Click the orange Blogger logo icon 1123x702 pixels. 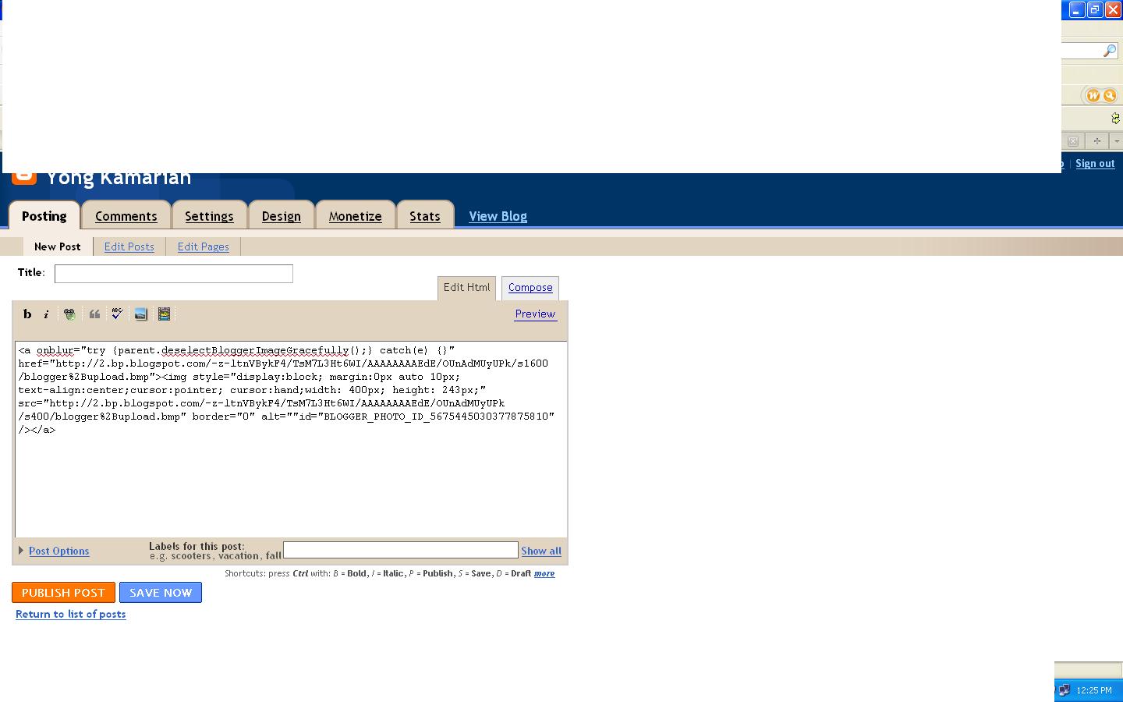click(x=24, y=177)
